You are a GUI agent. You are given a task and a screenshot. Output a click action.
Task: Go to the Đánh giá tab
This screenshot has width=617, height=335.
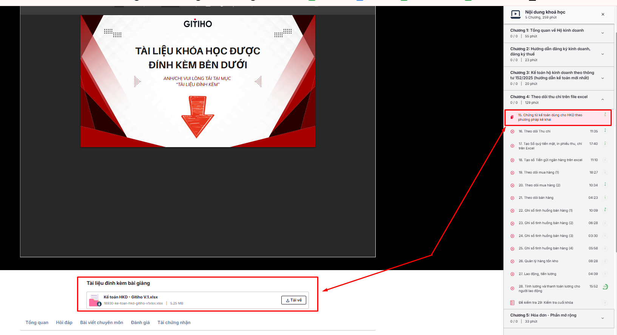(x=140, y=323)
